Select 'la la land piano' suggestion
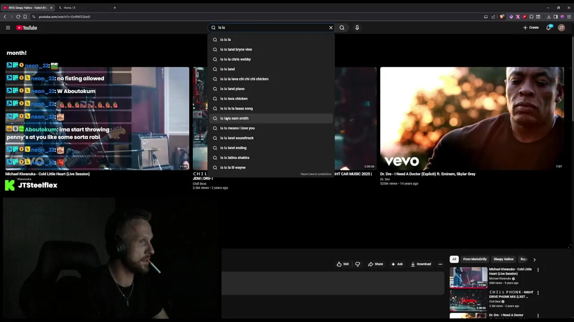This screenshot has width=574, height=322. 271,89
